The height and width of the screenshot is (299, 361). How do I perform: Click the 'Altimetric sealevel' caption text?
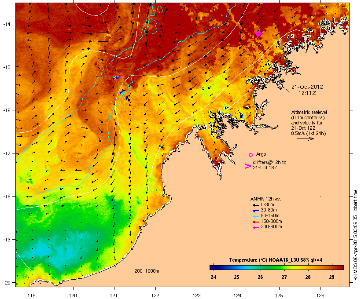tap(309, 112)
